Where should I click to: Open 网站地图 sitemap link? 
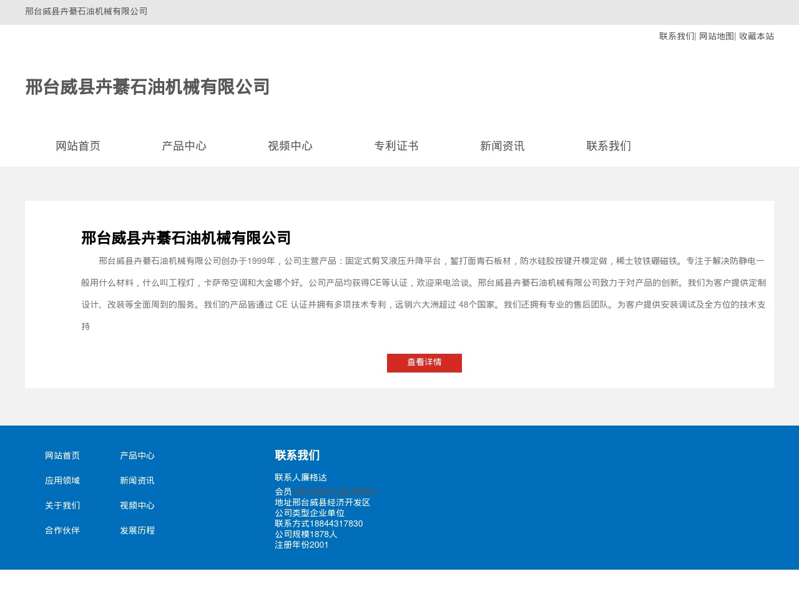(x=717, y=36)
